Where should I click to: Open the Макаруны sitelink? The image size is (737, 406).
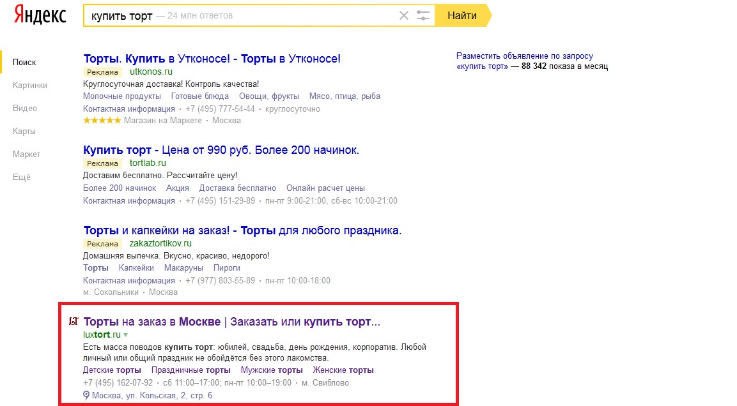pos(183,268)
